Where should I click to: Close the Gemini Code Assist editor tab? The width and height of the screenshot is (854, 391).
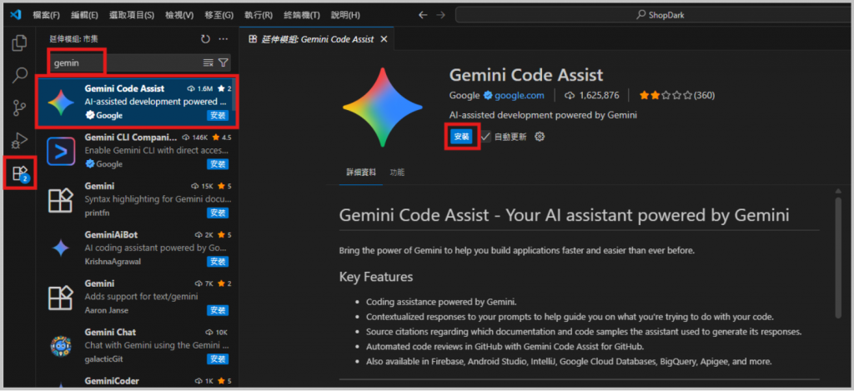[x=384, y=39]
